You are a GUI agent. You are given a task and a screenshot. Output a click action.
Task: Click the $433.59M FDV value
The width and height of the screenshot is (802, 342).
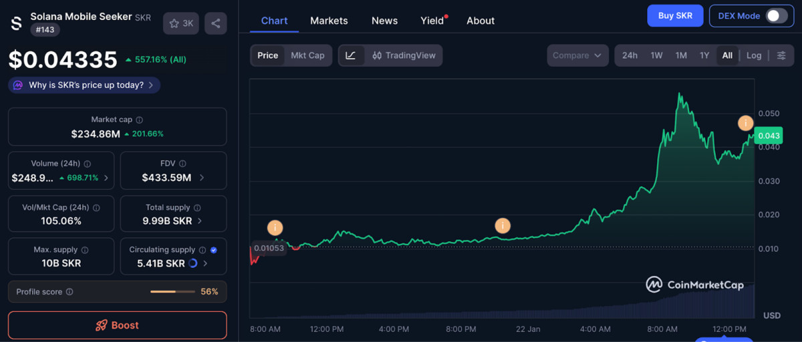coord(166,178)
